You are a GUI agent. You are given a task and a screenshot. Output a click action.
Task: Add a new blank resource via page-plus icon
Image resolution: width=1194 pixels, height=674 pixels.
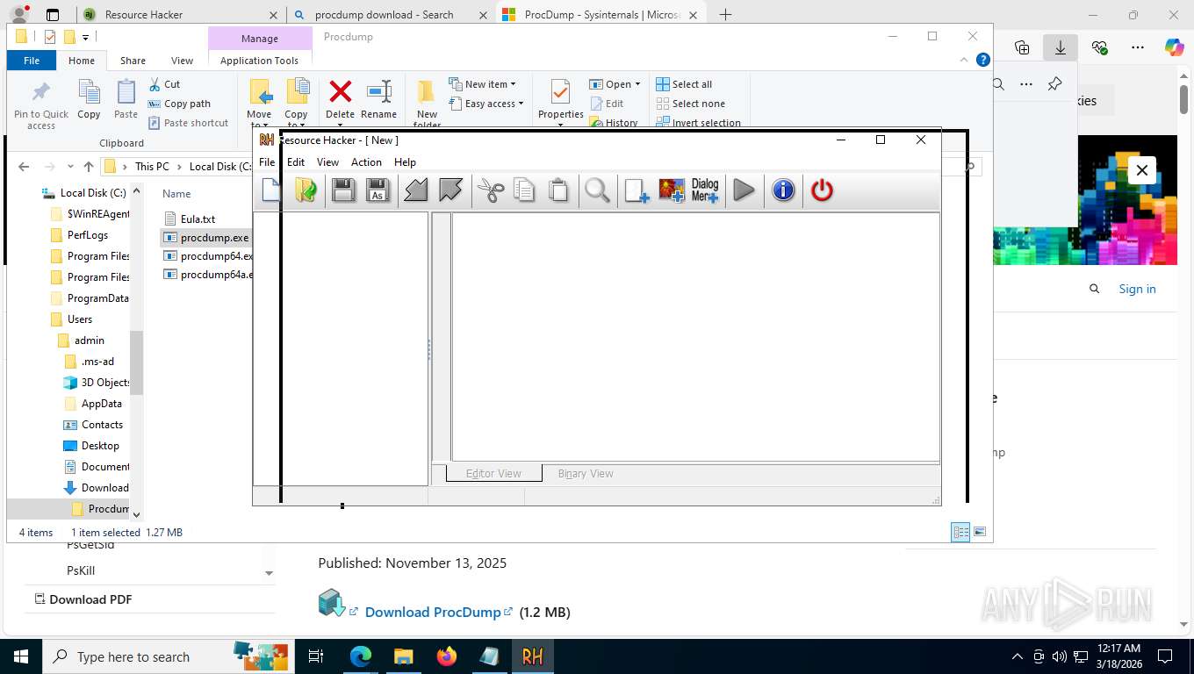pyautogui.click(x=637, y=190)
